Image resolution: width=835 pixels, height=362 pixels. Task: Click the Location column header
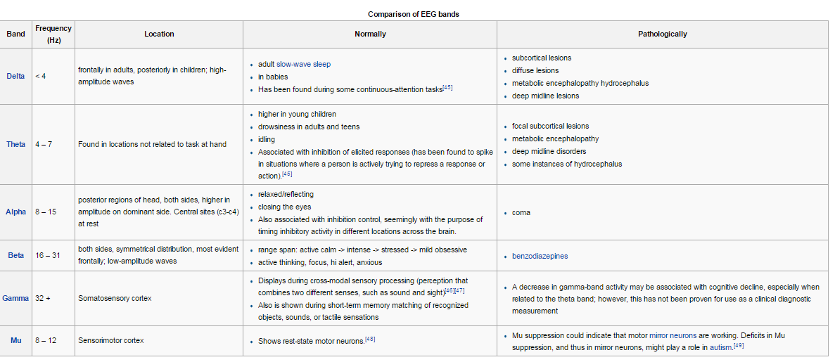click(159, 34)
